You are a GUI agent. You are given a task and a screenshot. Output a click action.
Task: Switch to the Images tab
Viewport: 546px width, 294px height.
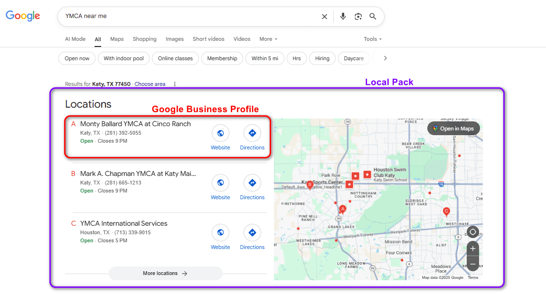(x=174, y=39)
